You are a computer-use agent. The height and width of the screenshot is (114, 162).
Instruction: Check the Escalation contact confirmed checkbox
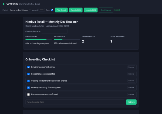pyautogui.click(x=28, y=95)
